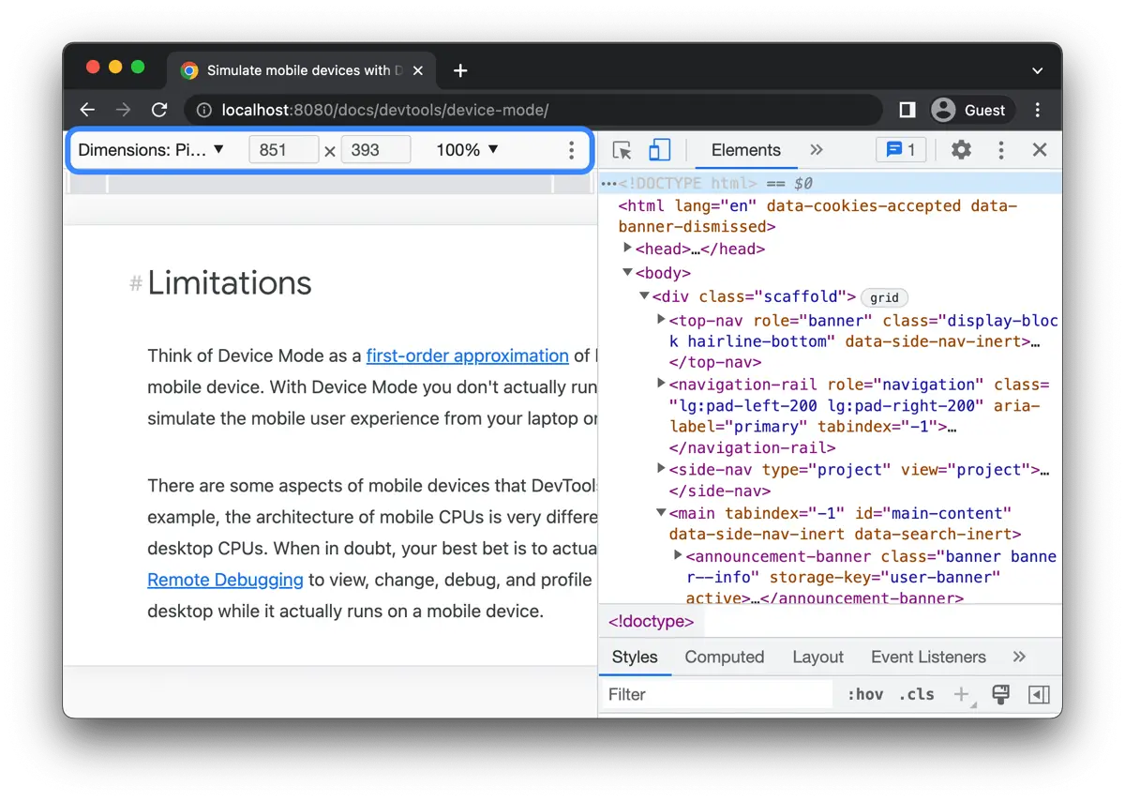Open DevTools settings gear
The image size is (1125, 801).
coord(961,150)
